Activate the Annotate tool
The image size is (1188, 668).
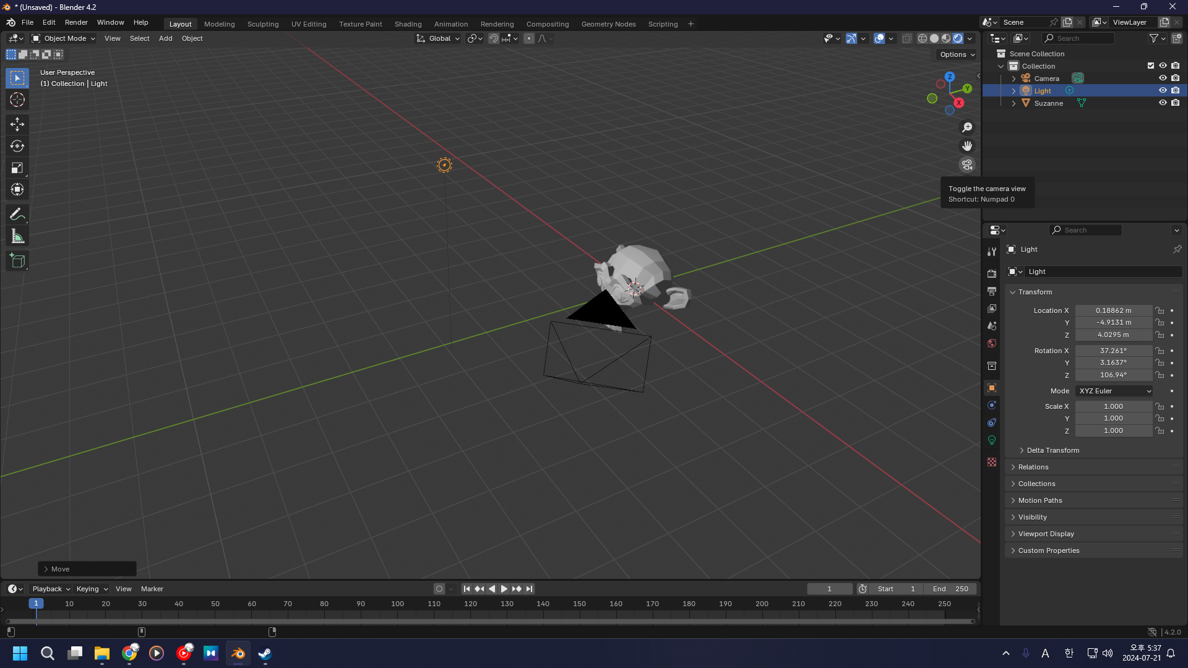(17, 215)
